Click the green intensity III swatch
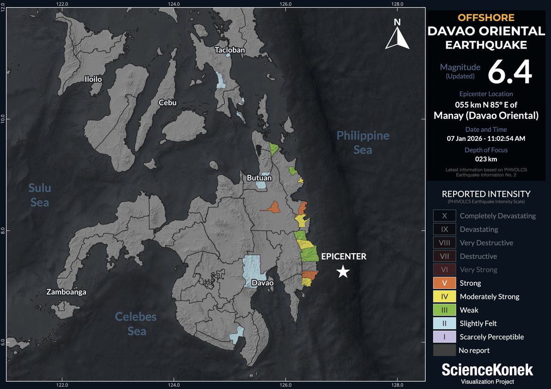551x389 pixels. [x=444, y=310]
